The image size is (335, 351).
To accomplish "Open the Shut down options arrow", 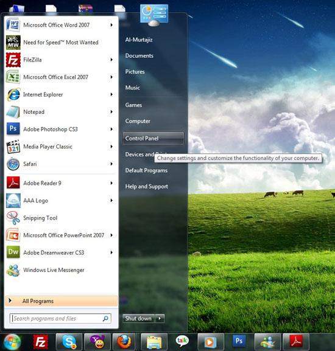I will point(160,318).
